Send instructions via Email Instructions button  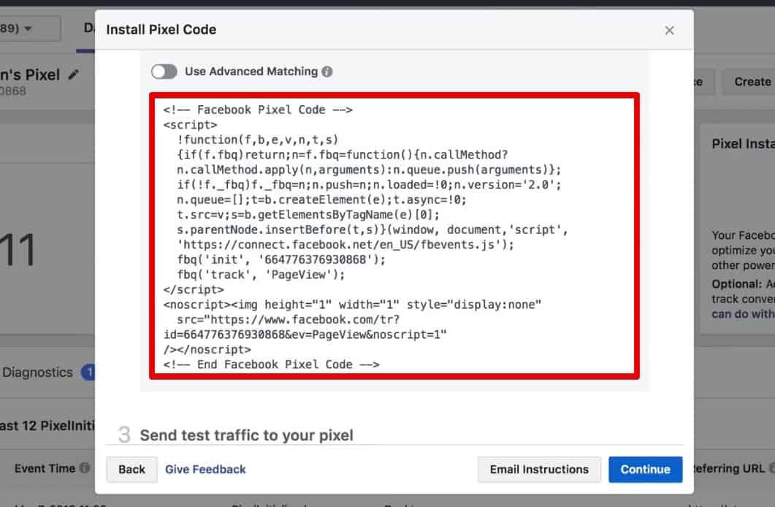click(539, 470)
